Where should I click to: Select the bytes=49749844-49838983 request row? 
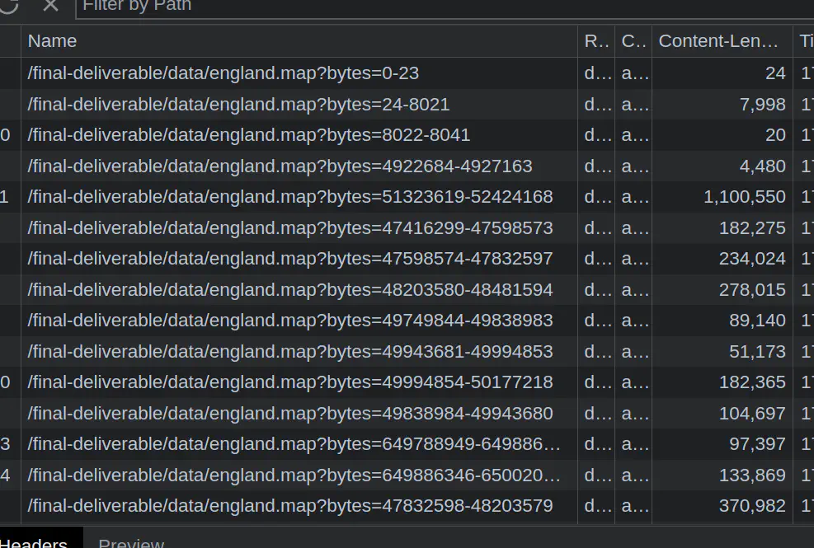pos(290,321)
